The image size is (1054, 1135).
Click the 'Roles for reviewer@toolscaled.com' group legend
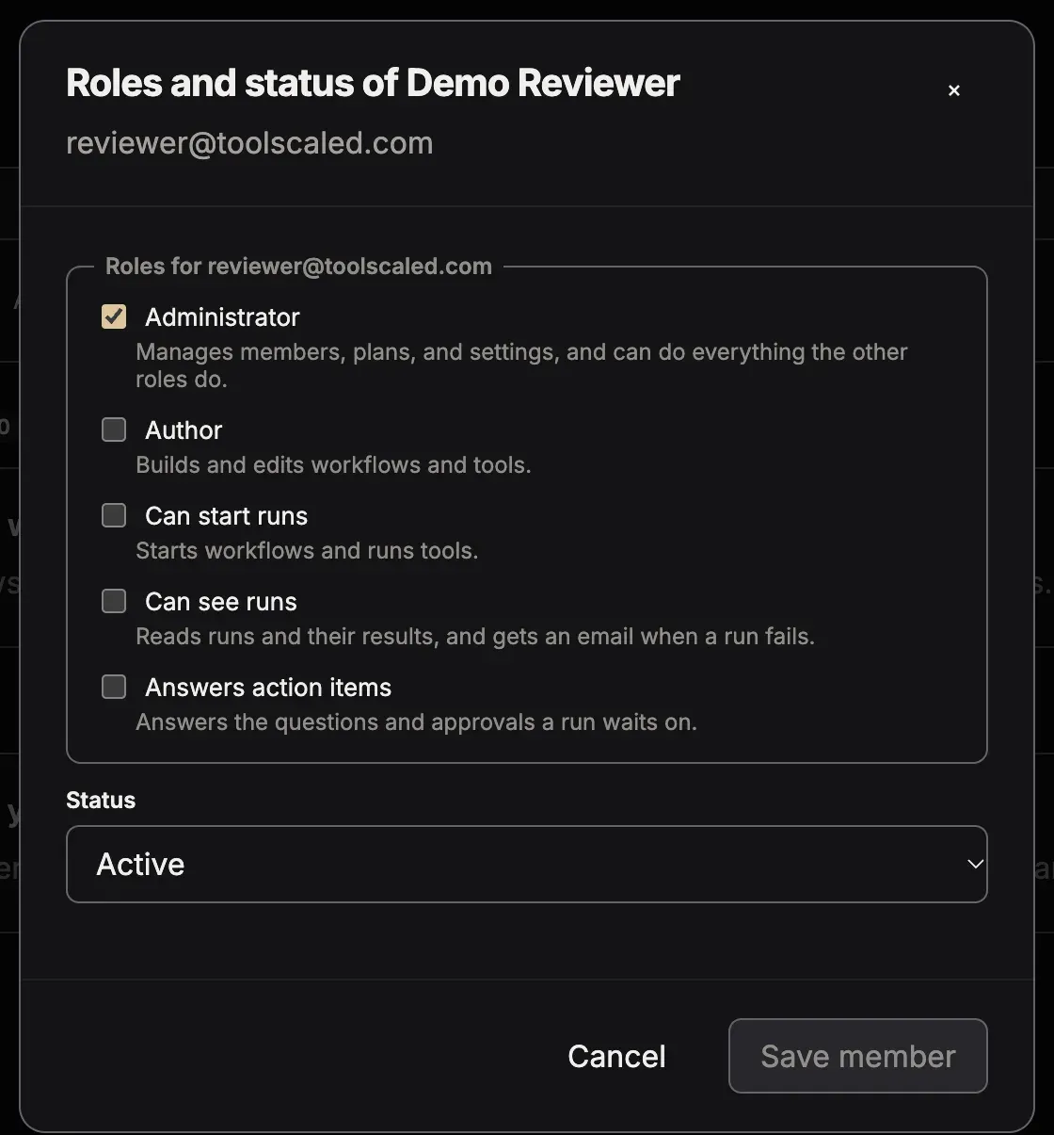point(298,267)
